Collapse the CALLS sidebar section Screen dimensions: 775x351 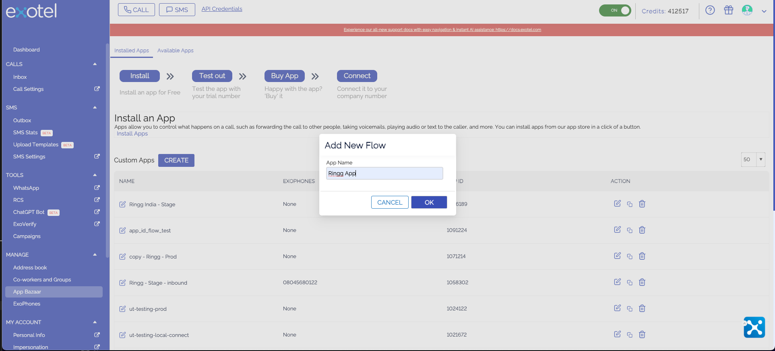(95, 64)
